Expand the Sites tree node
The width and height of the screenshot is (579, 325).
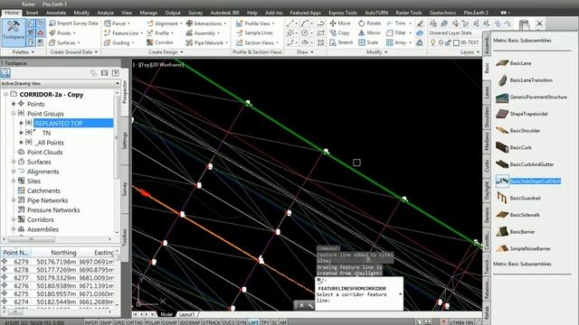pos(14,181)
